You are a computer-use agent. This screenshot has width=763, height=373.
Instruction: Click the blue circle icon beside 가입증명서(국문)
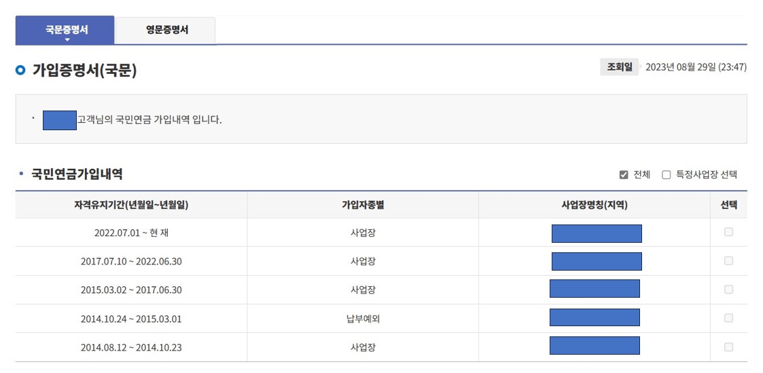[20, 71]
